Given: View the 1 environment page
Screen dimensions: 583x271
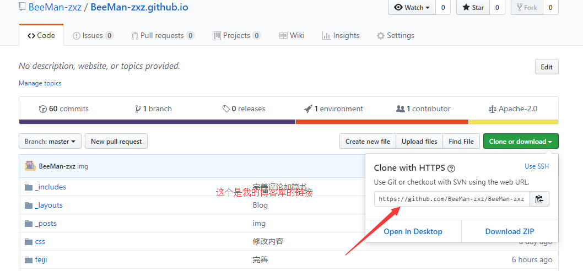Looking at the screenshot, I should point(333,109).
